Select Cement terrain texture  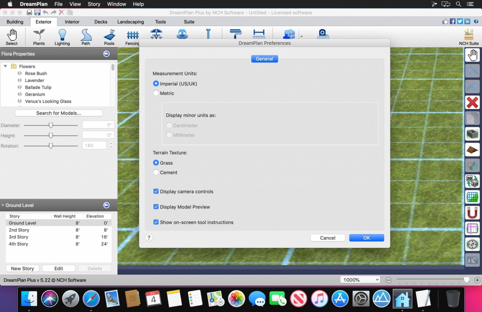point(156,172)
